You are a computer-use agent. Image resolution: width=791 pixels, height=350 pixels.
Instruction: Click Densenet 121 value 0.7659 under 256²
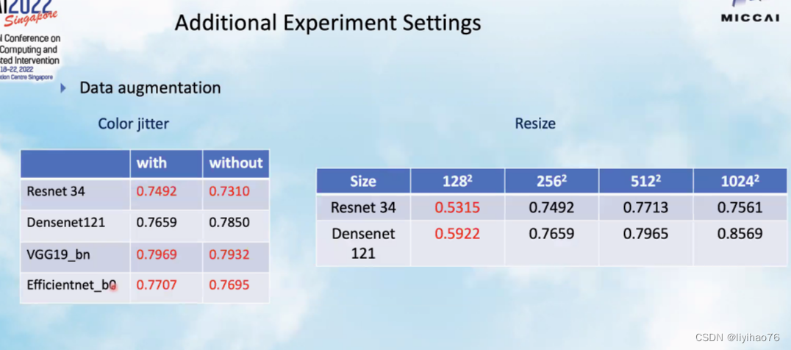[x=551, y=234]
